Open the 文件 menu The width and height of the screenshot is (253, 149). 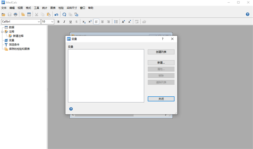tap(4, 8)
